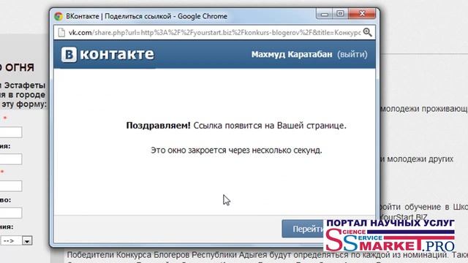Close the VKontakte share popup window

[362, 14]
